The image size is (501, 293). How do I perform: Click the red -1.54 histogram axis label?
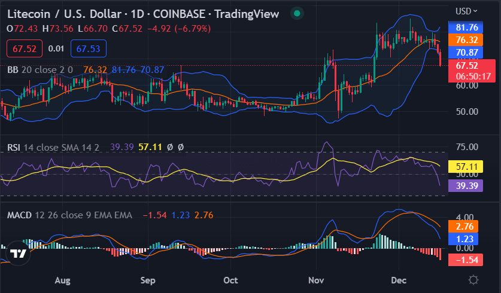466,260
